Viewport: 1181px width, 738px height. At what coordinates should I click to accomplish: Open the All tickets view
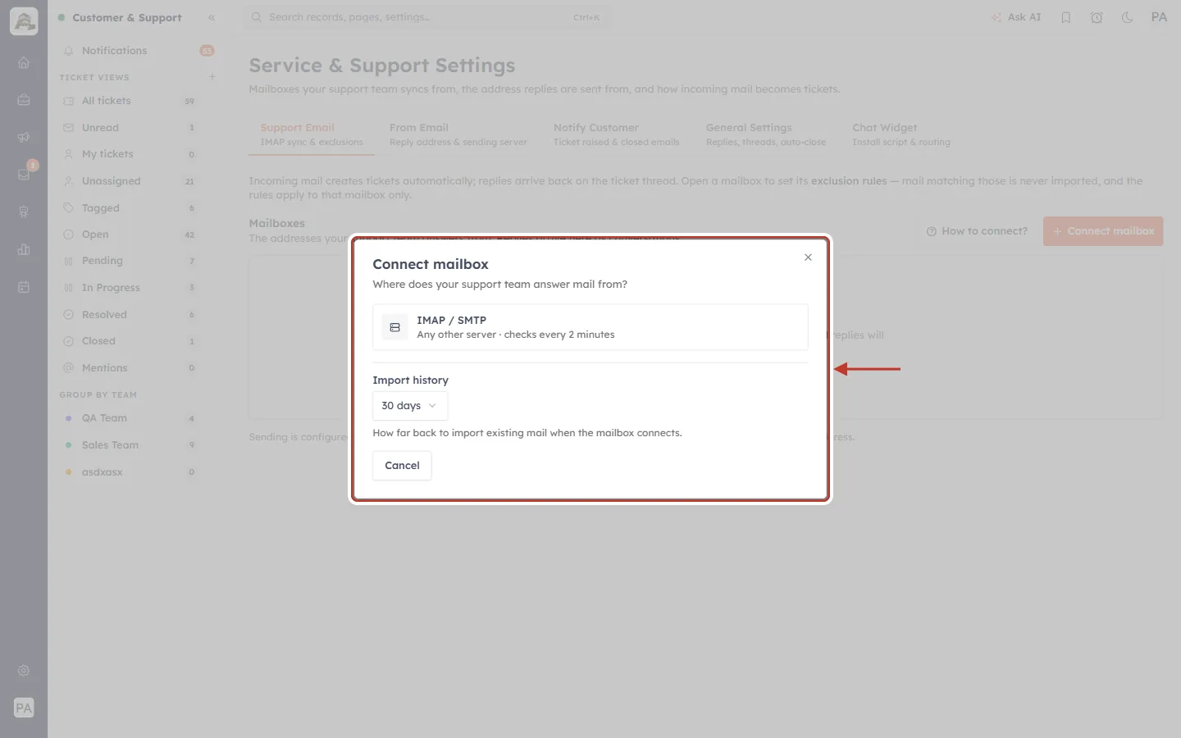pyautogui.click(x=130, y=101)
